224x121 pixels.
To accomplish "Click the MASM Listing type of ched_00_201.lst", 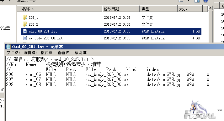I will [x=153, y=31].
